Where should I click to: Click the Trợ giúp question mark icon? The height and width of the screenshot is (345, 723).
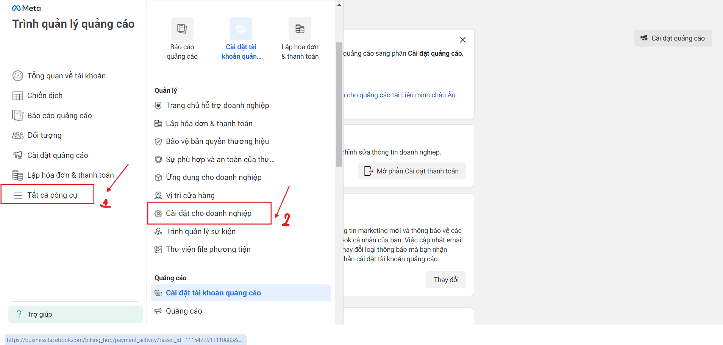pyautogui.click(x=19, y=314)
